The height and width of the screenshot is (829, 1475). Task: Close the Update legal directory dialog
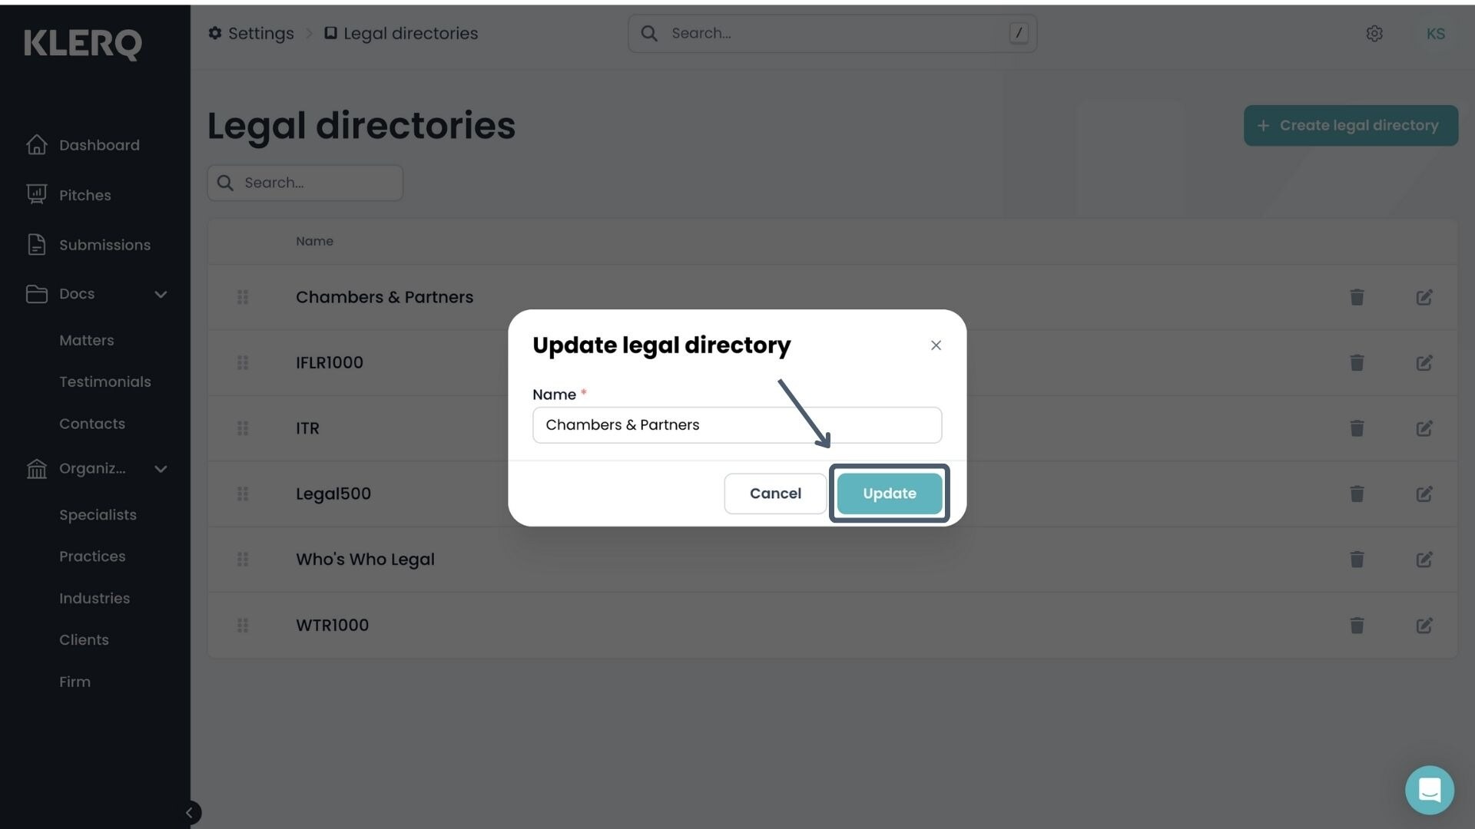click(x=936, y=345)
